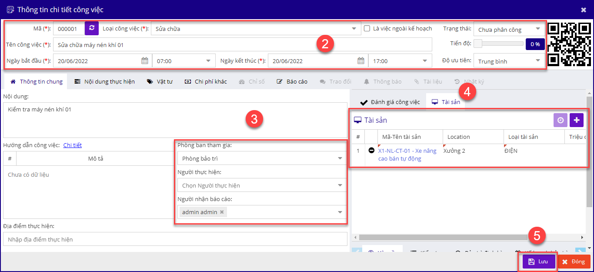Switch to 'Nội dung thực hiện' tab
594x272 pixels.
coord(104,81)
